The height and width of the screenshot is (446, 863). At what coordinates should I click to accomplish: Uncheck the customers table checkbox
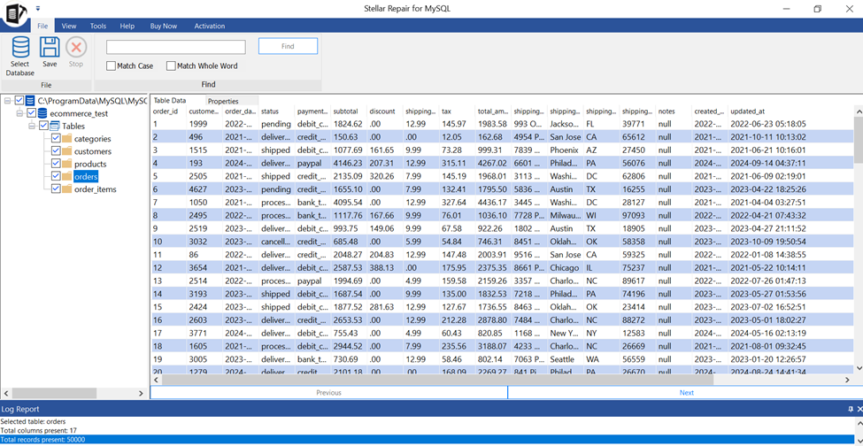tap(56, 151)
